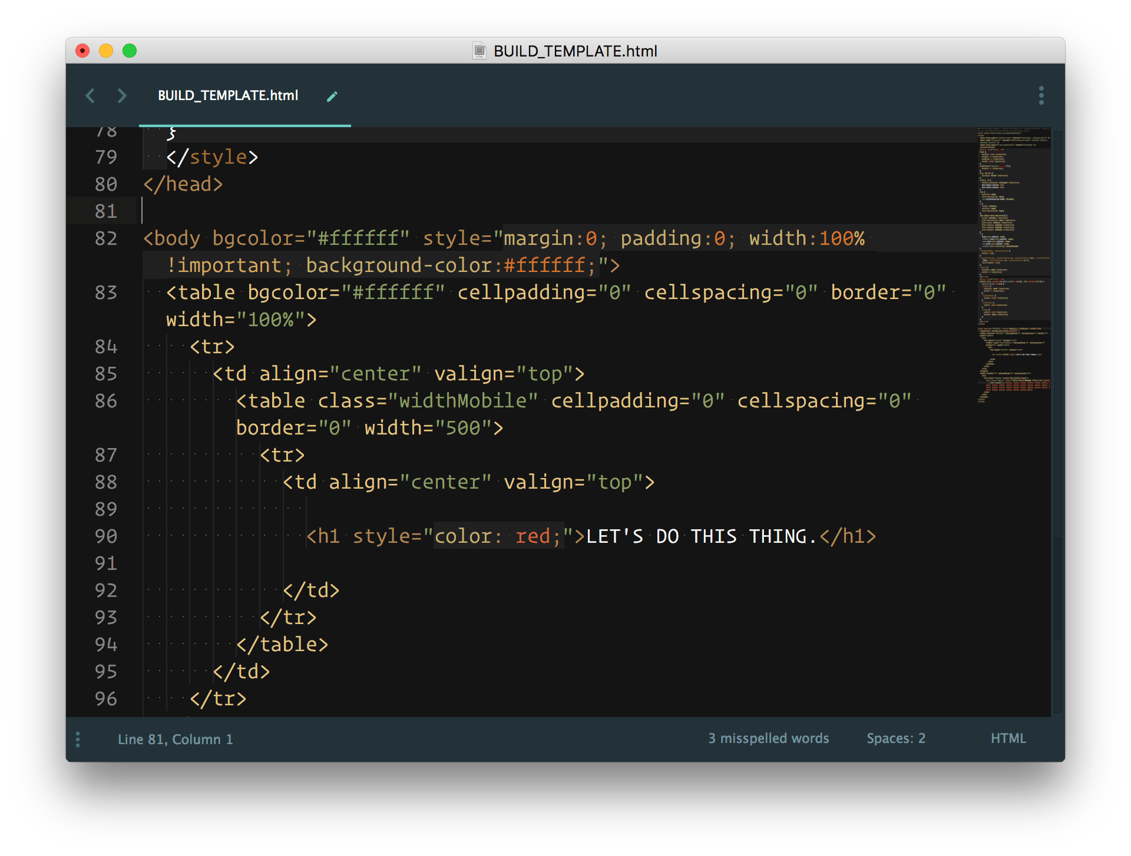Click the widthMobile class value
1131x856 pixels.
(x=463, y=401)
